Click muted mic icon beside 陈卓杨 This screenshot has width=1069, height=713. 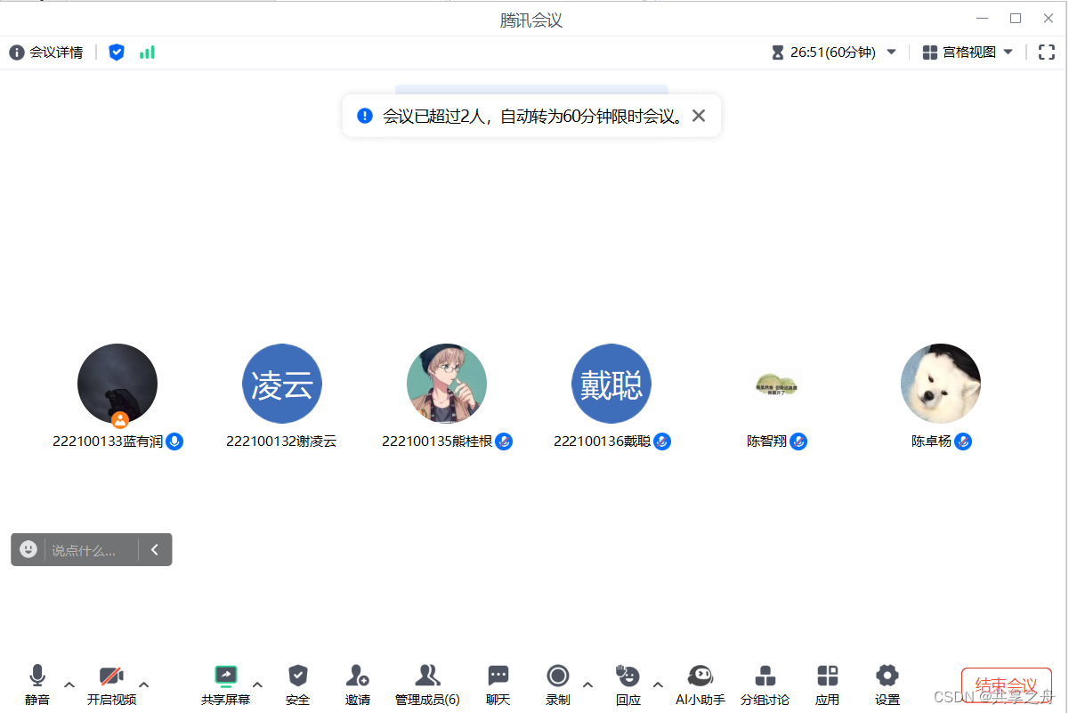pyautogui.click(x=963, y=442)
